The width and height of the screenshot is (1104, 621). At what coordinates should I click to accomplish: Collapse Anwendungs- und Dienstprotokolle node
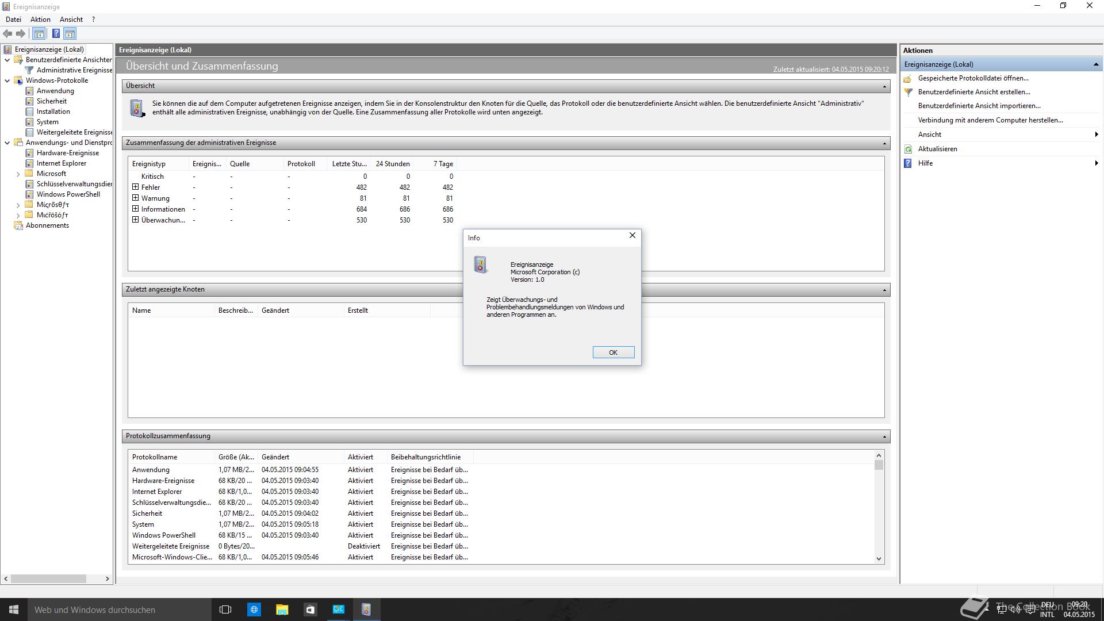click(7, 143)
